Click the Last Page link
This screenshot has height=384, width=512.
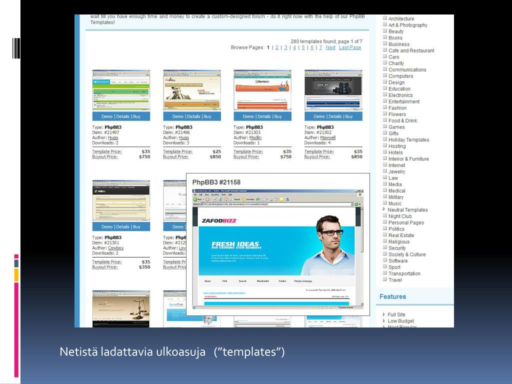tap(349, 47)
